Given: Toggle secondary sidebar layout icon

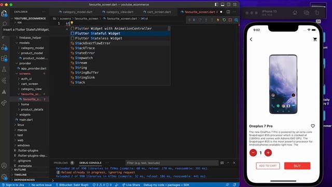Looking at the screenshot, I should tap(229, 5).
